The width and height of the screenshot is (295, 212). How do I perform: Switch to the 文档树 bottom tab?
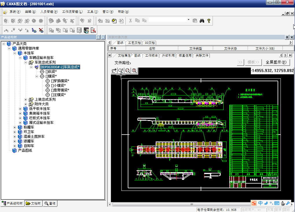coord(33,204)
